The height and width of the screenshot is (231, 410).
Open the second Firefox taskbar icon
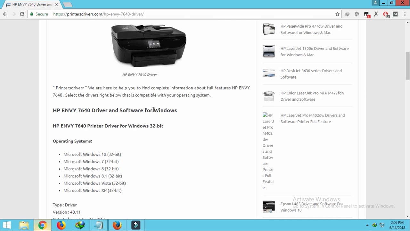117,225
